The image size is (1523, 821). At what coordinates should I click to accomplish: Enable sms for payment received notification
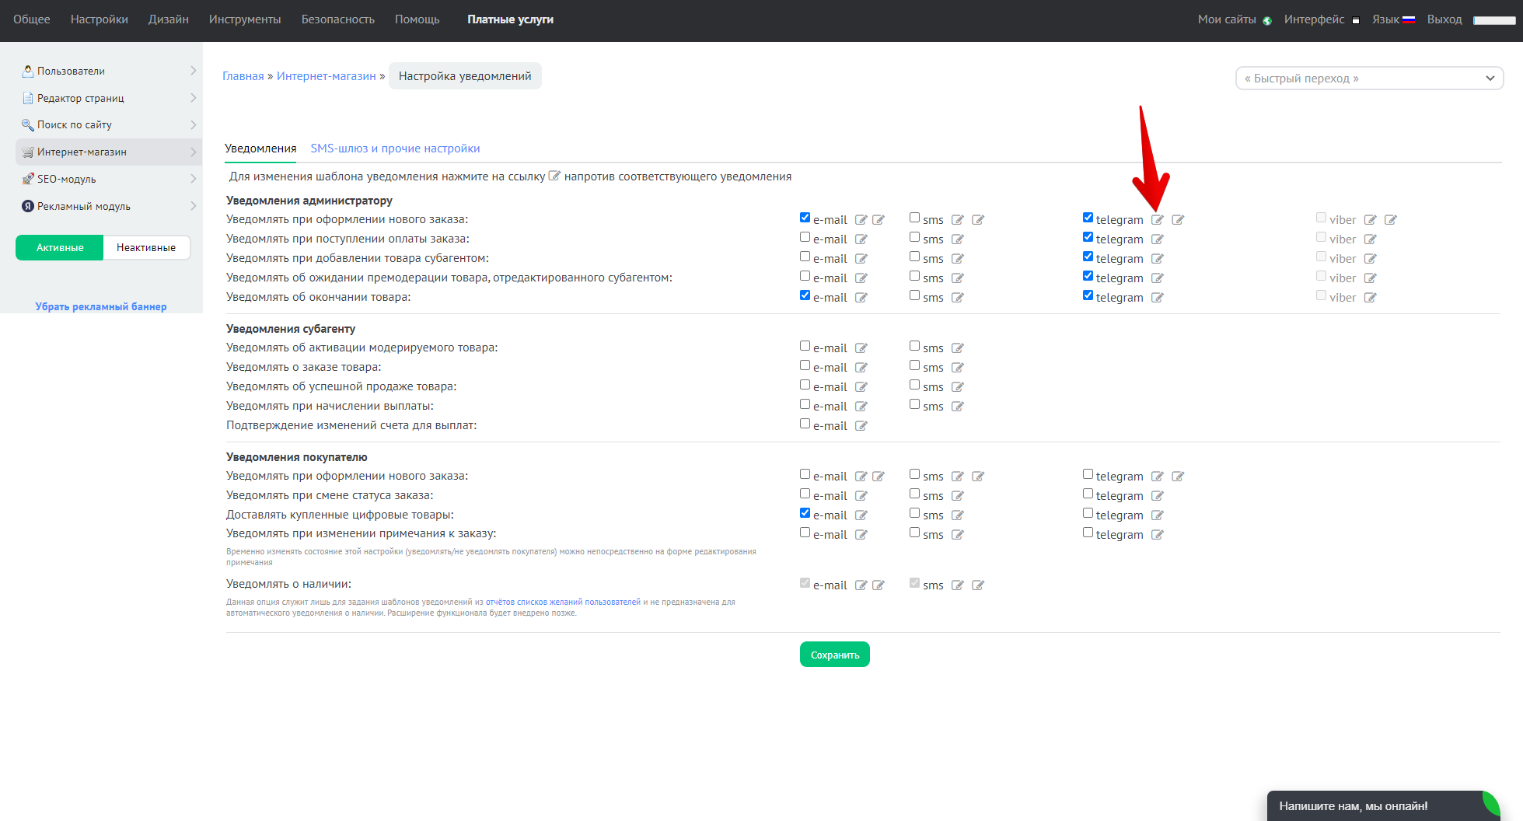914,237
